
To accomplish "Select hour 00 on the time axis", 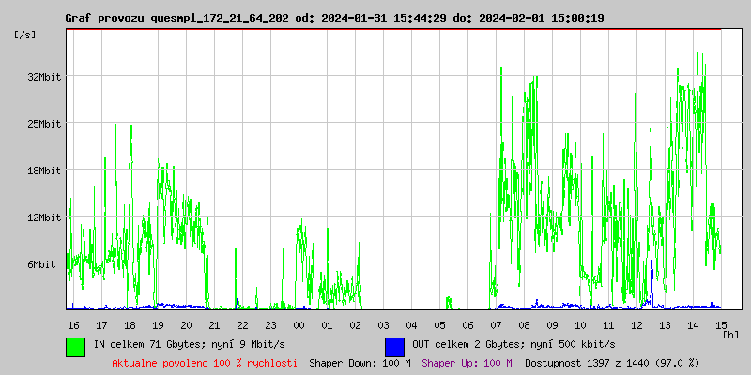I will pyautogui.click(x=299, y=324).
